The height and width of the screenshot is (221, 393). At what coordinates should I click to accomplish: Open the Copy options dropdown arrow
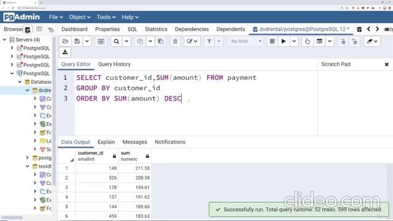point(150,41)
